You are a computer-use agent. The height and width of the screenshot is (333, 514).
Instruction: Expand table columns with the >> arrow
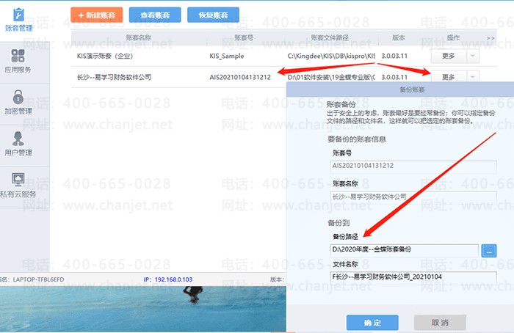click(x=490, y=37)
